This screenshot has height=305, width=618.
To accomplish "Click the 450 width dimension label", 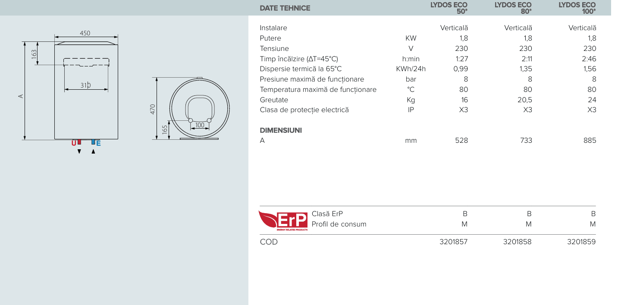I will point(85,33).
